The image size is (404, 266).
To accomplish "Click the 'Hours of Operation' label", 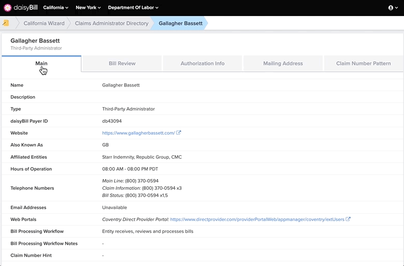I will [x=31, y=169].
